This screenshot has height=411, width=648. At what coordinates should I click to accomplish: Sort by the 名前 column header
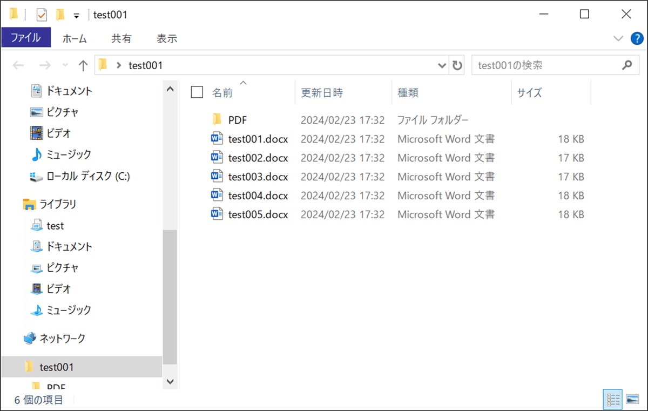click(222, 92)
